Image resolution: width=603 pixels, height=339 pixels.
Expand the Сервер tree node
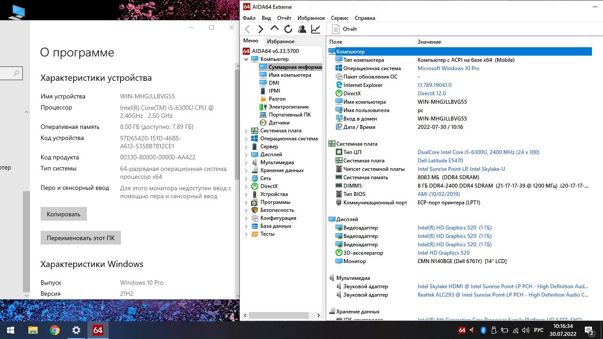[246, 147]
